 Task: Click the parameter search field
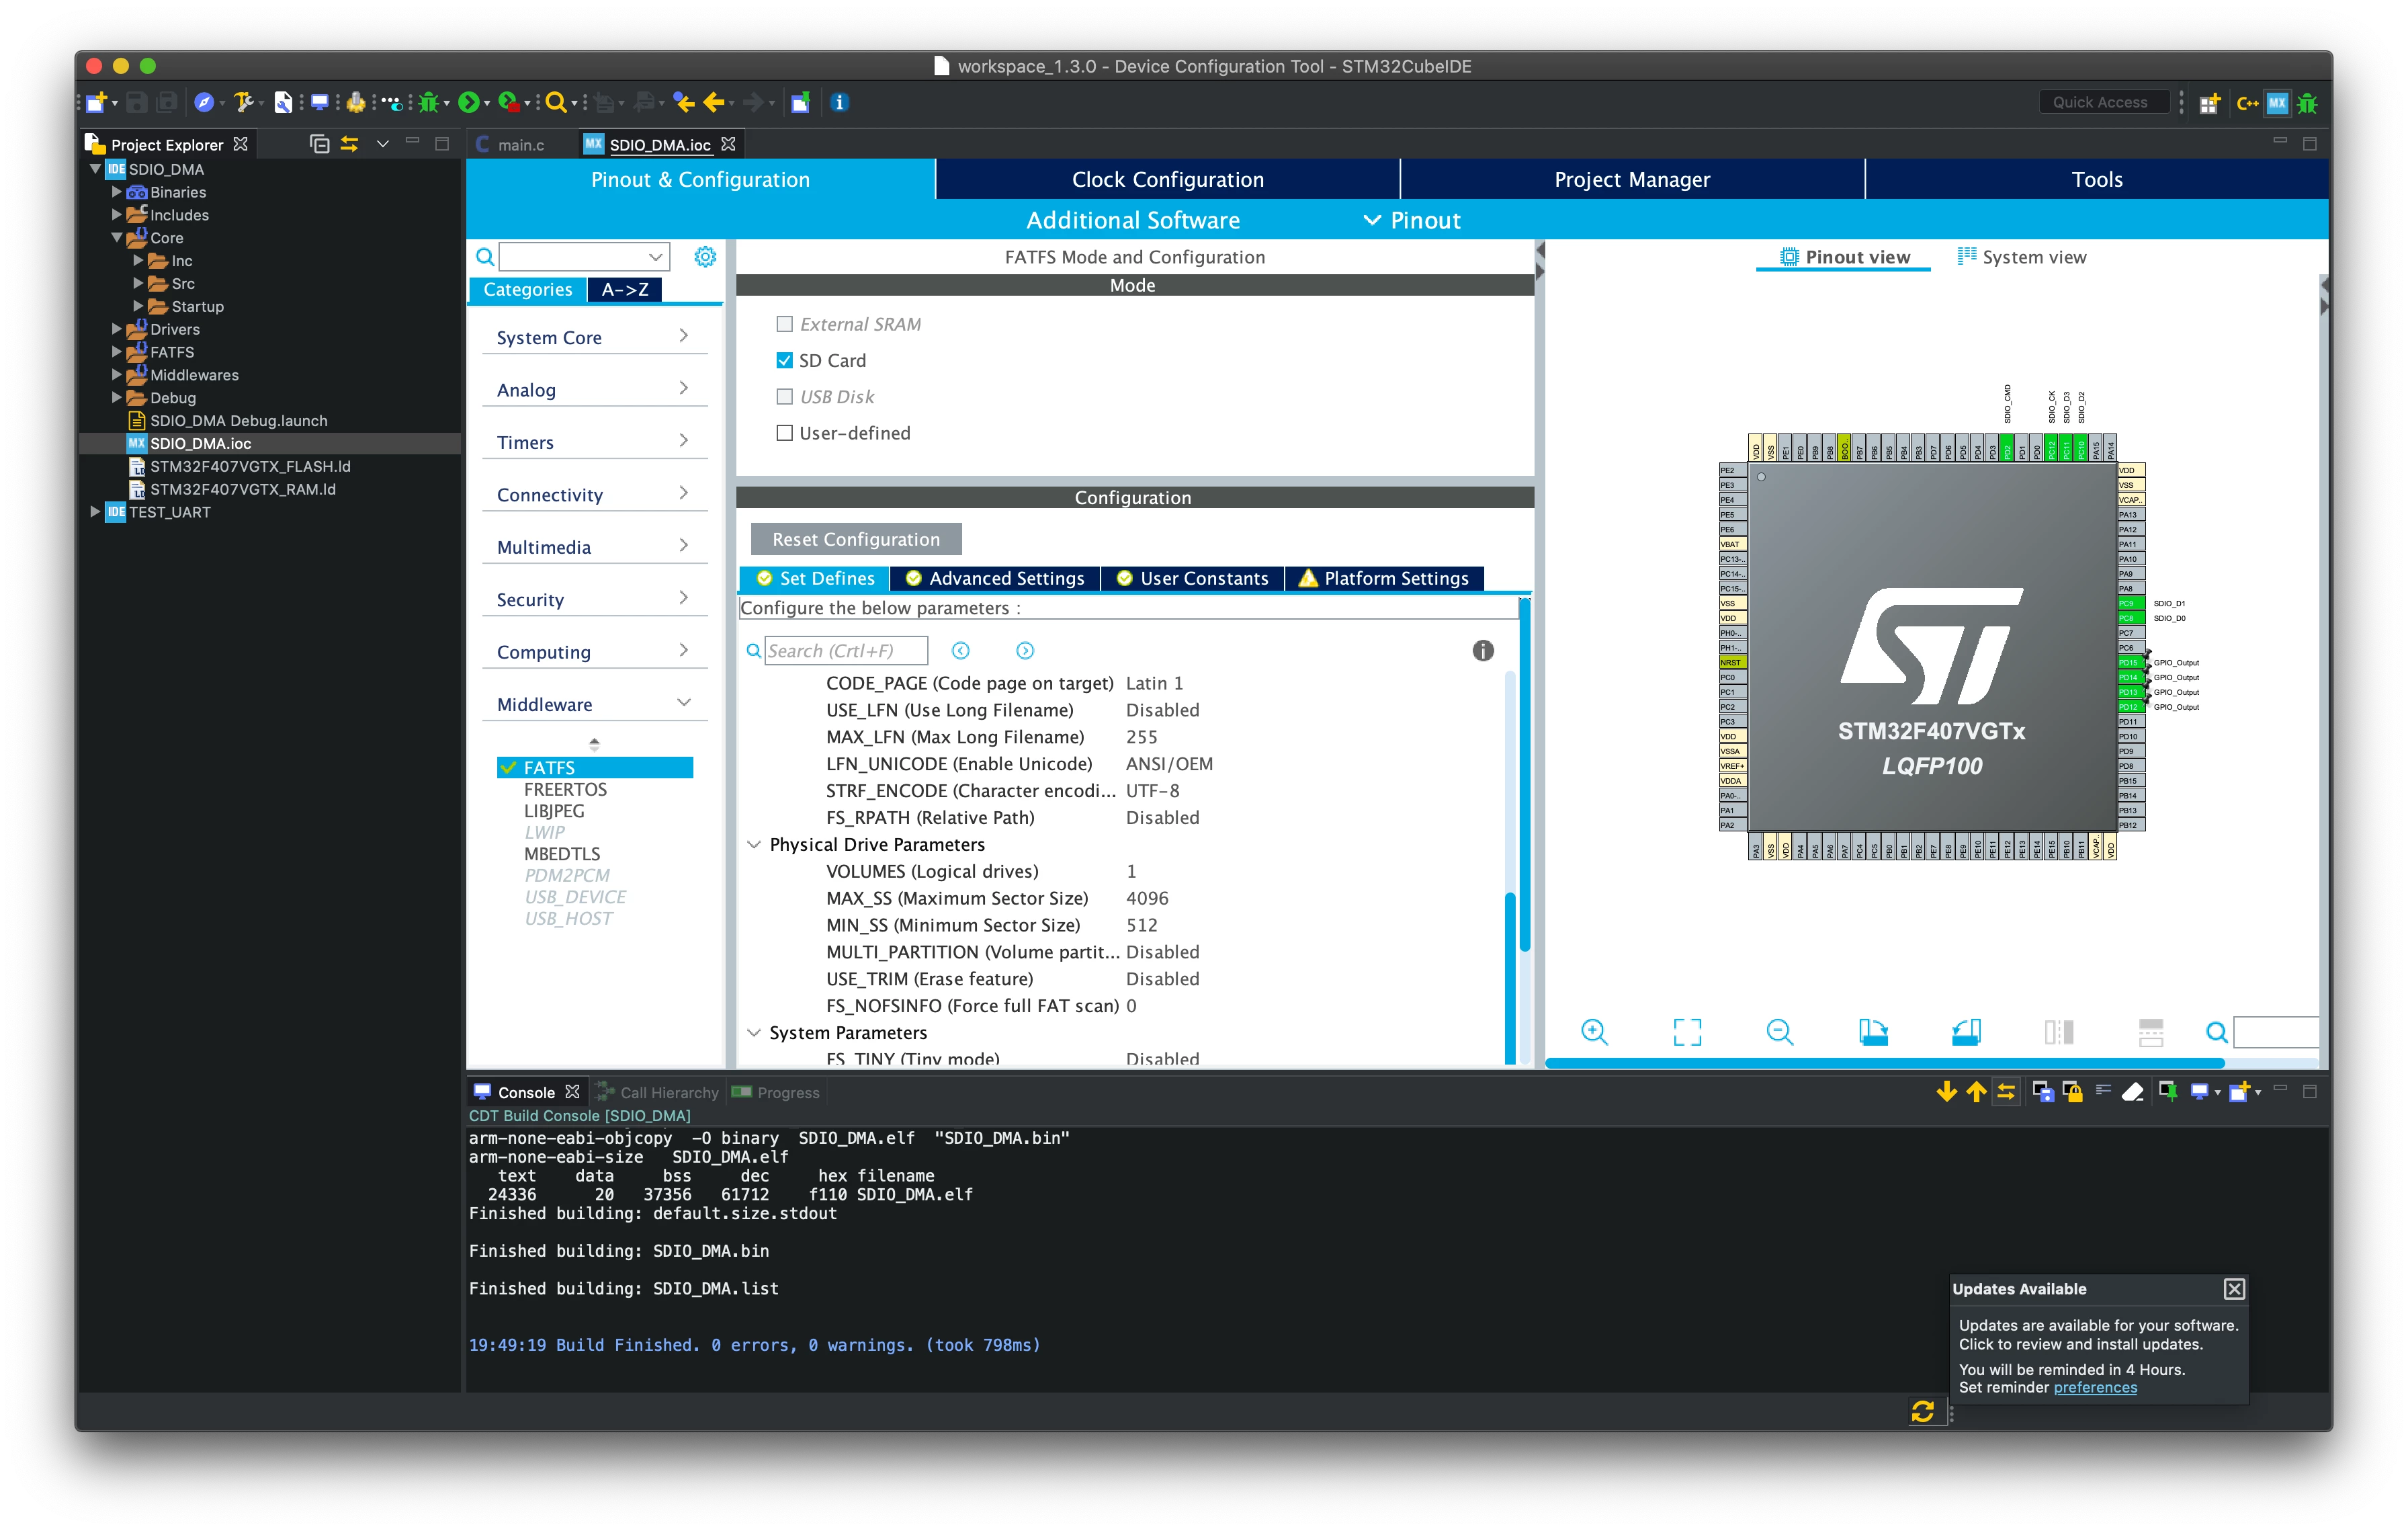pyautogui.click(x=846, y=651)
